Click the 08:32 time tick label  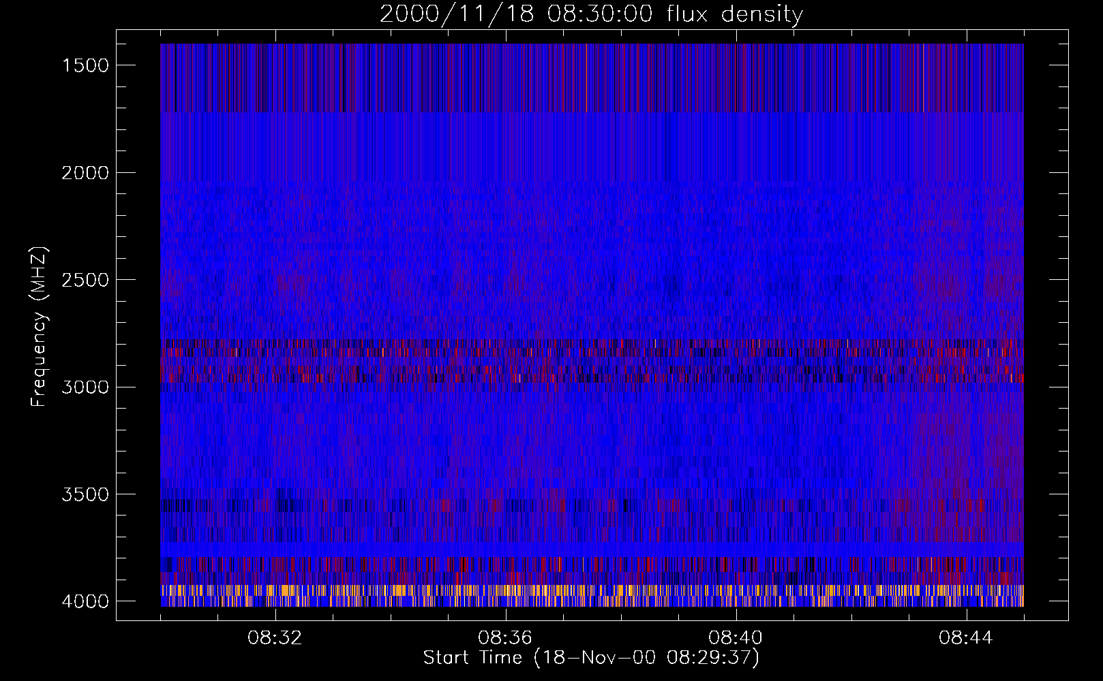tap(275, 638)
